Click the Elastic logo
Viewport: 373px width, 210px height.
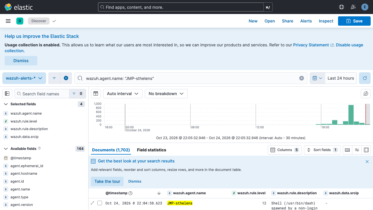pyautogui.click(x=19, y=7)
